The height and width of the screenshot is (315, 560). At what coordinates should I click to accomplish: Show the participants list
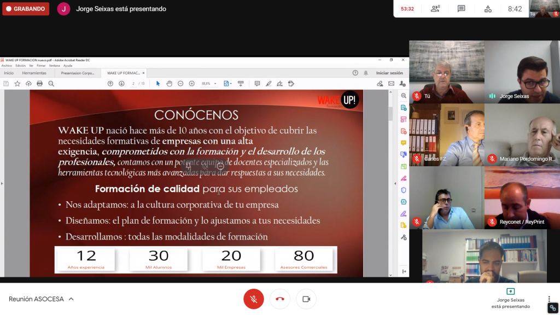[x=435, y=9]
